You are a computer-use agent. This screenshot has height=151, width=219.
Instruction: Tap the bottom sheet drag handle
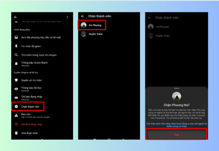pyautogui.click(x=176, y=89)
